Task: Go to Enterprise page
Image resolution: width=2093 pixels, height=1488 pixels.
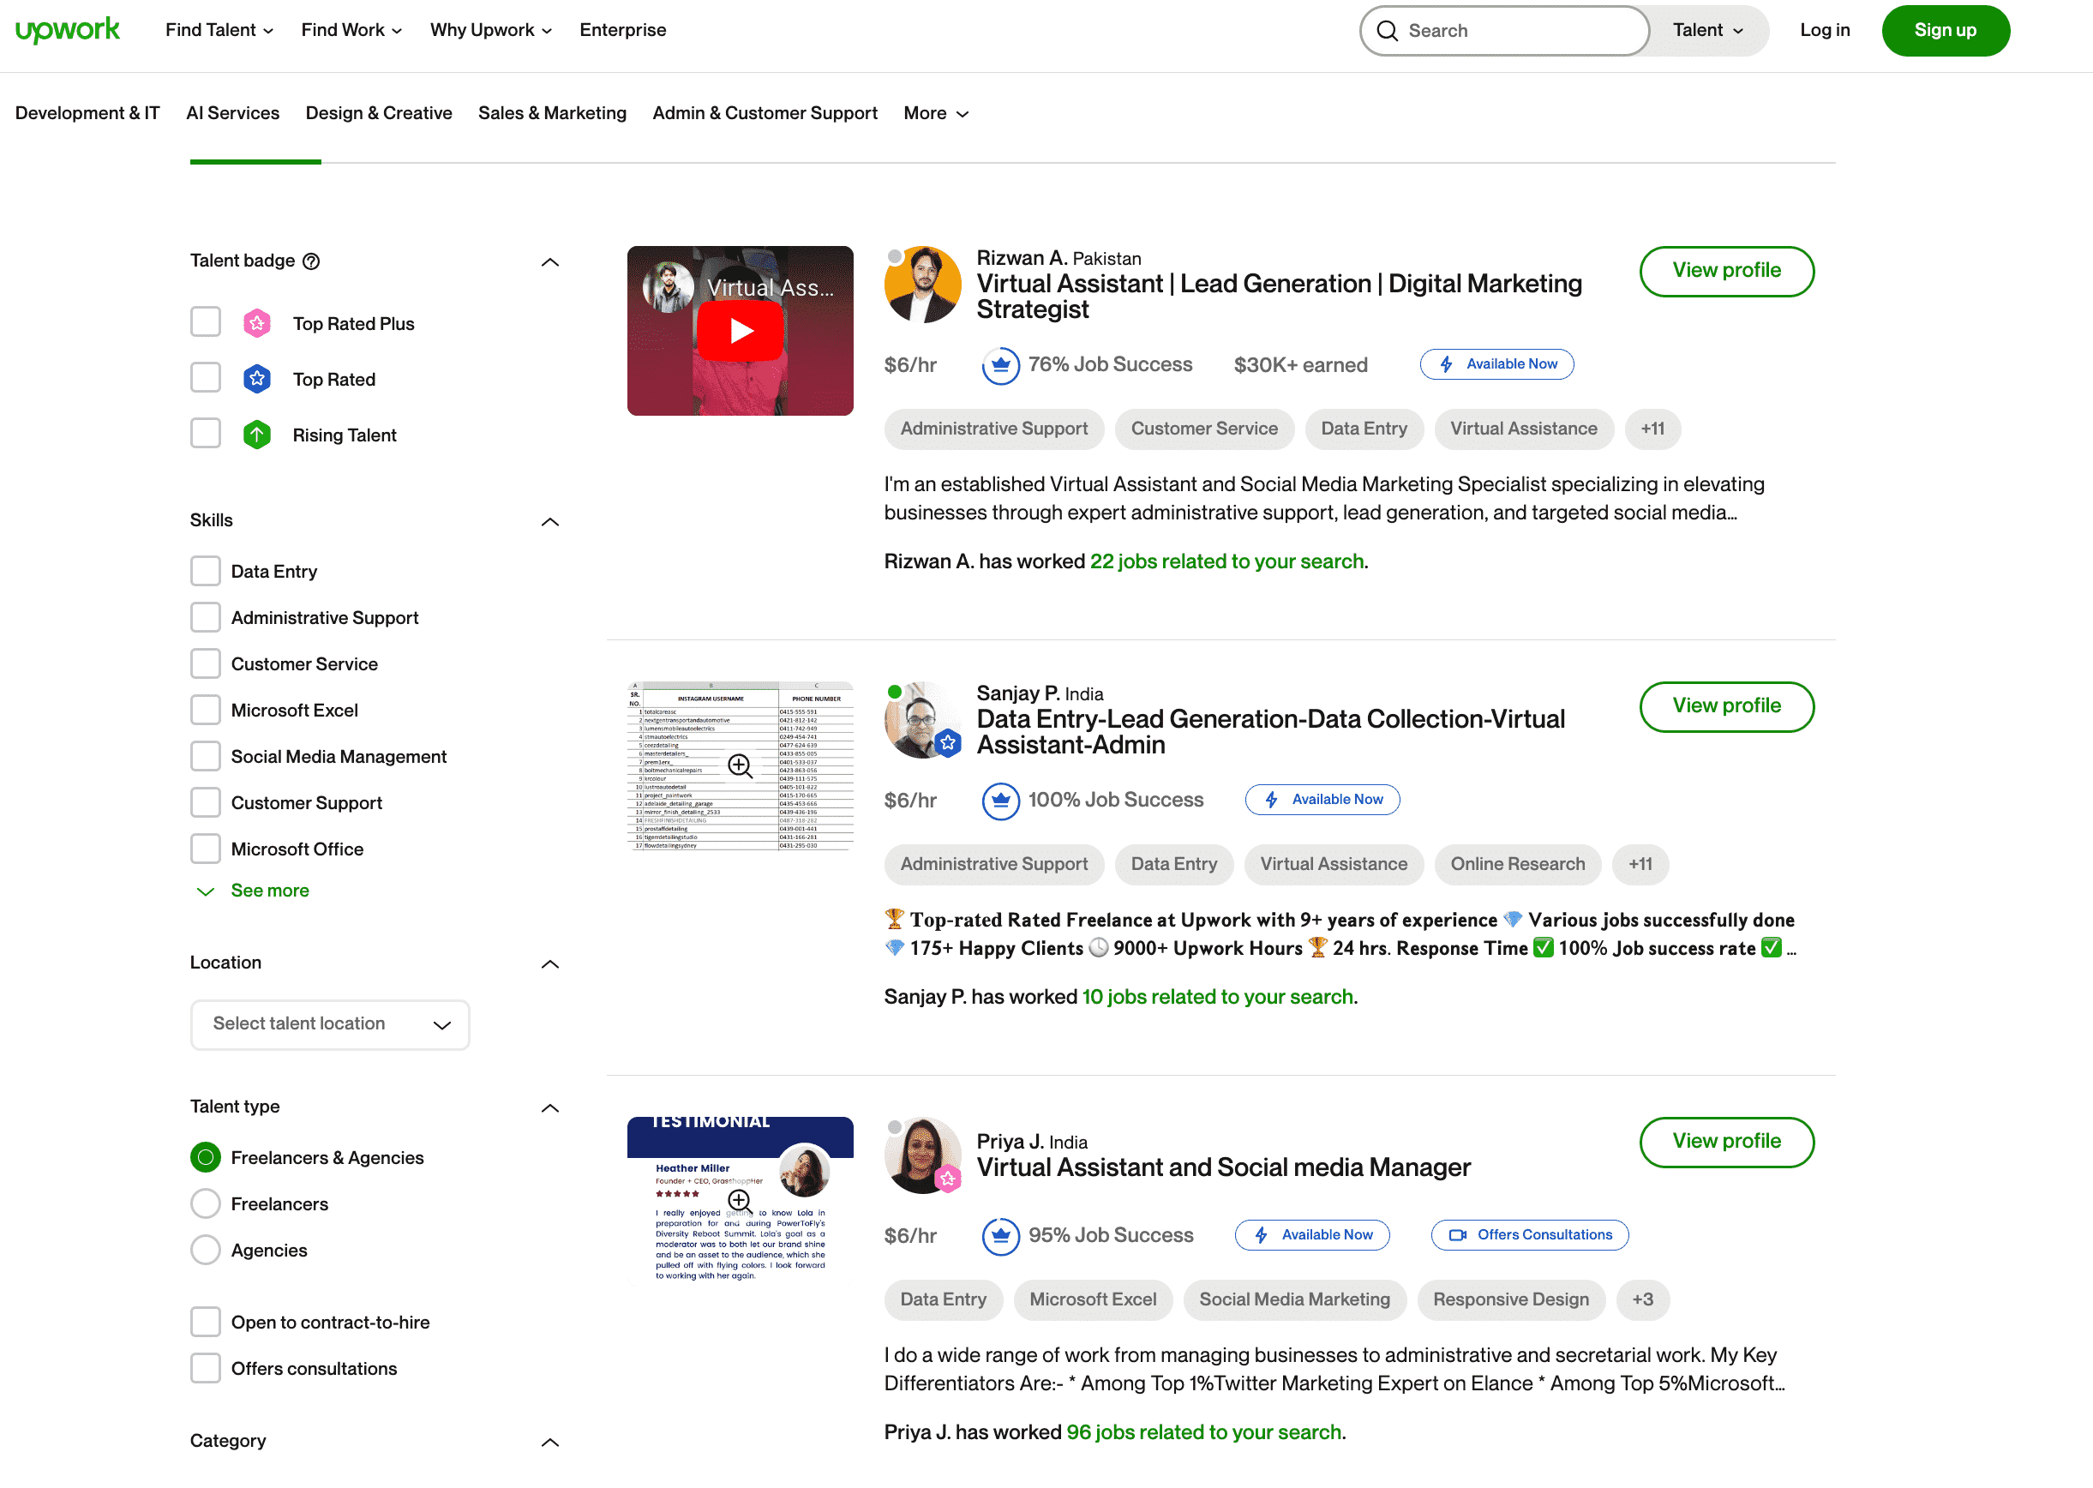Action: 623,30
